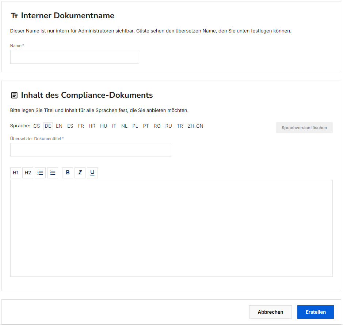
Task: Focus the internal Name input field
Action: tap(75, 57)
